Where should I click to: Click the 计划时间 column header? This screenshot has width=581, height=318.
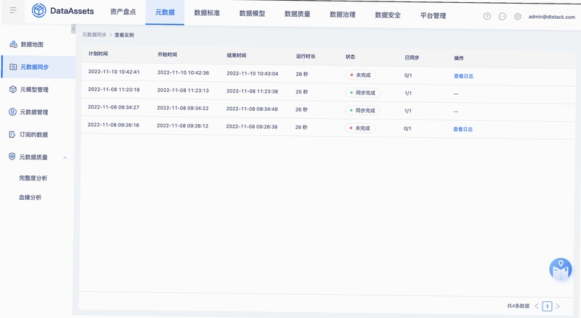[98, 54]
